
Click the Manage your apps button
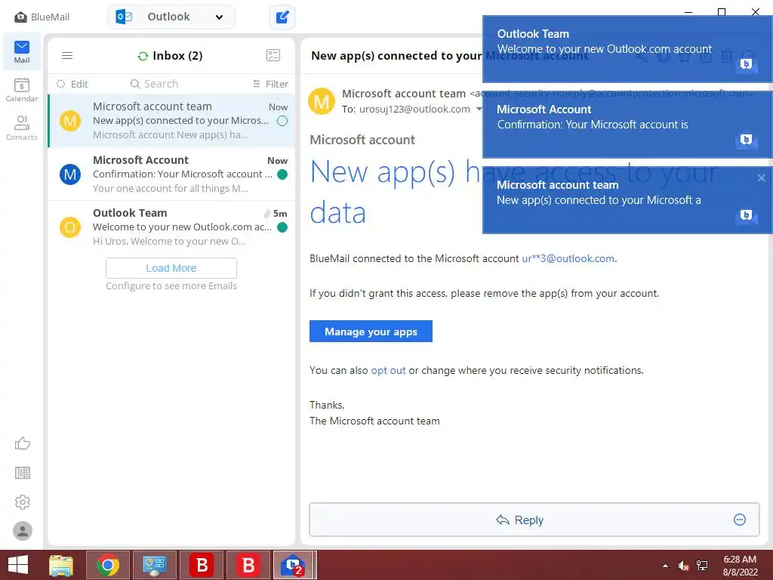pyautogui.click(x=371, y=332)
